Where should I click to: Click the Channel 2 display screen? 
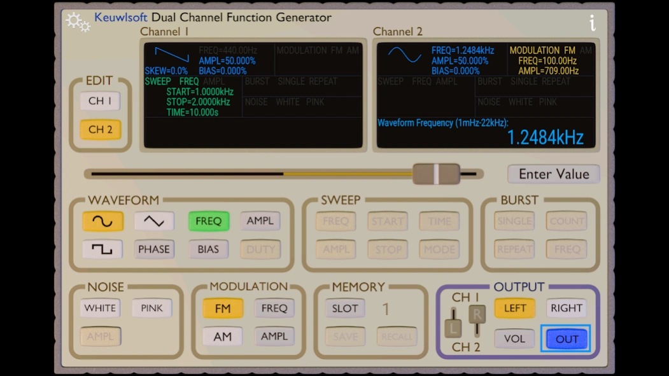(x=486, y=95)
